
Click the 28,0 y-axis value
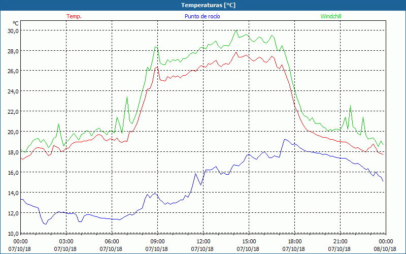13,51
